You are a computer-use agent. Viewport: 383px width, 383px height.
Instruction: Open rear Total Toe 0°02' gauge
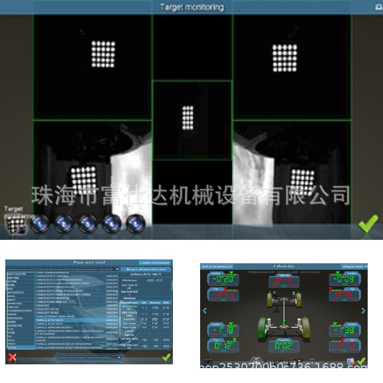coord(284,345)
